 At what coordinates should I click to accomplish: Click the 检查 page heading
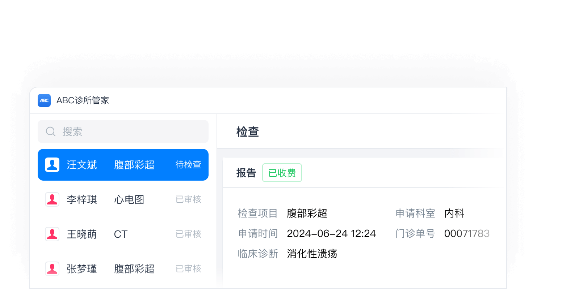(247, 132)
